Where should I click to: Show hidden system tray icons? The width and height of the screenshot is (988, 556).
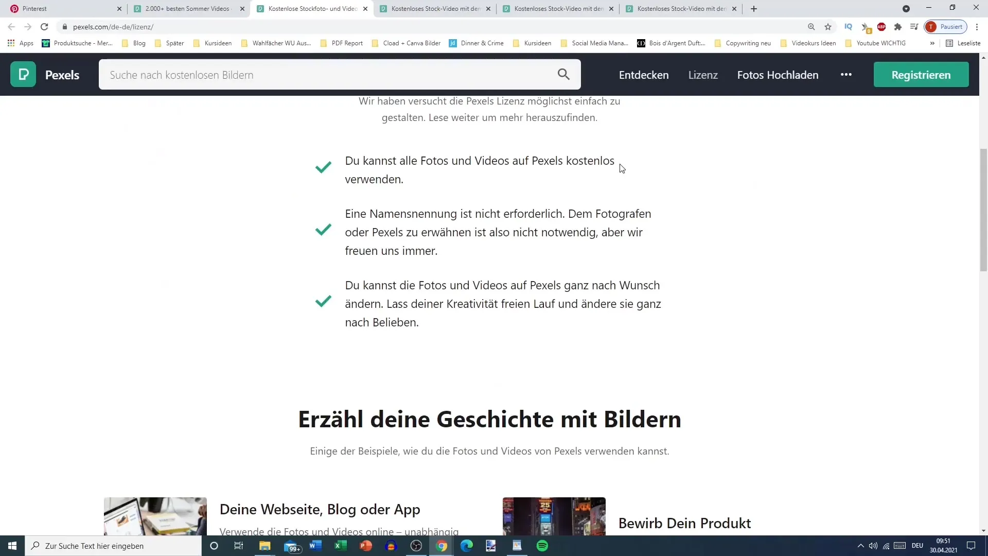click(x=860, y=546)
